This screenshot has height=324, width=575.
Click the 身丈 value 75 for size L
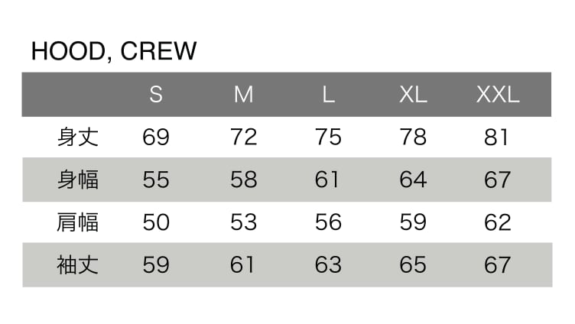tap(328, 138)
